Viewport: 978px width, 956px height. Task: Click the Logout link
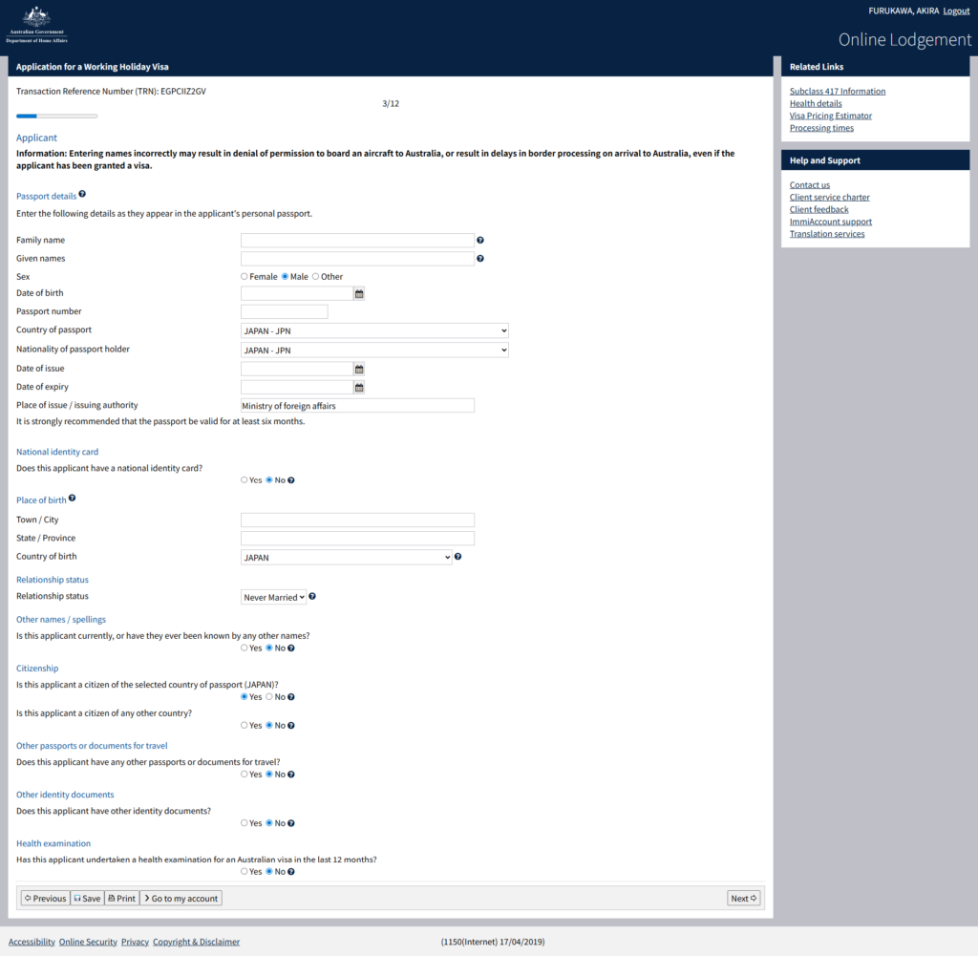click(x=956, y=11)
